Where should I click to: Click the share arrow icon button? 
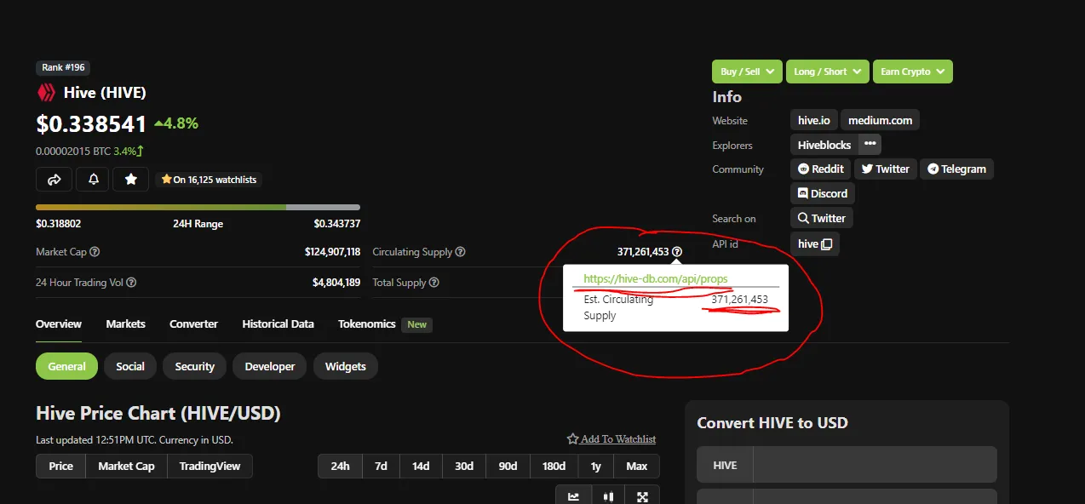pyautogui.click(x=54, y=180)
